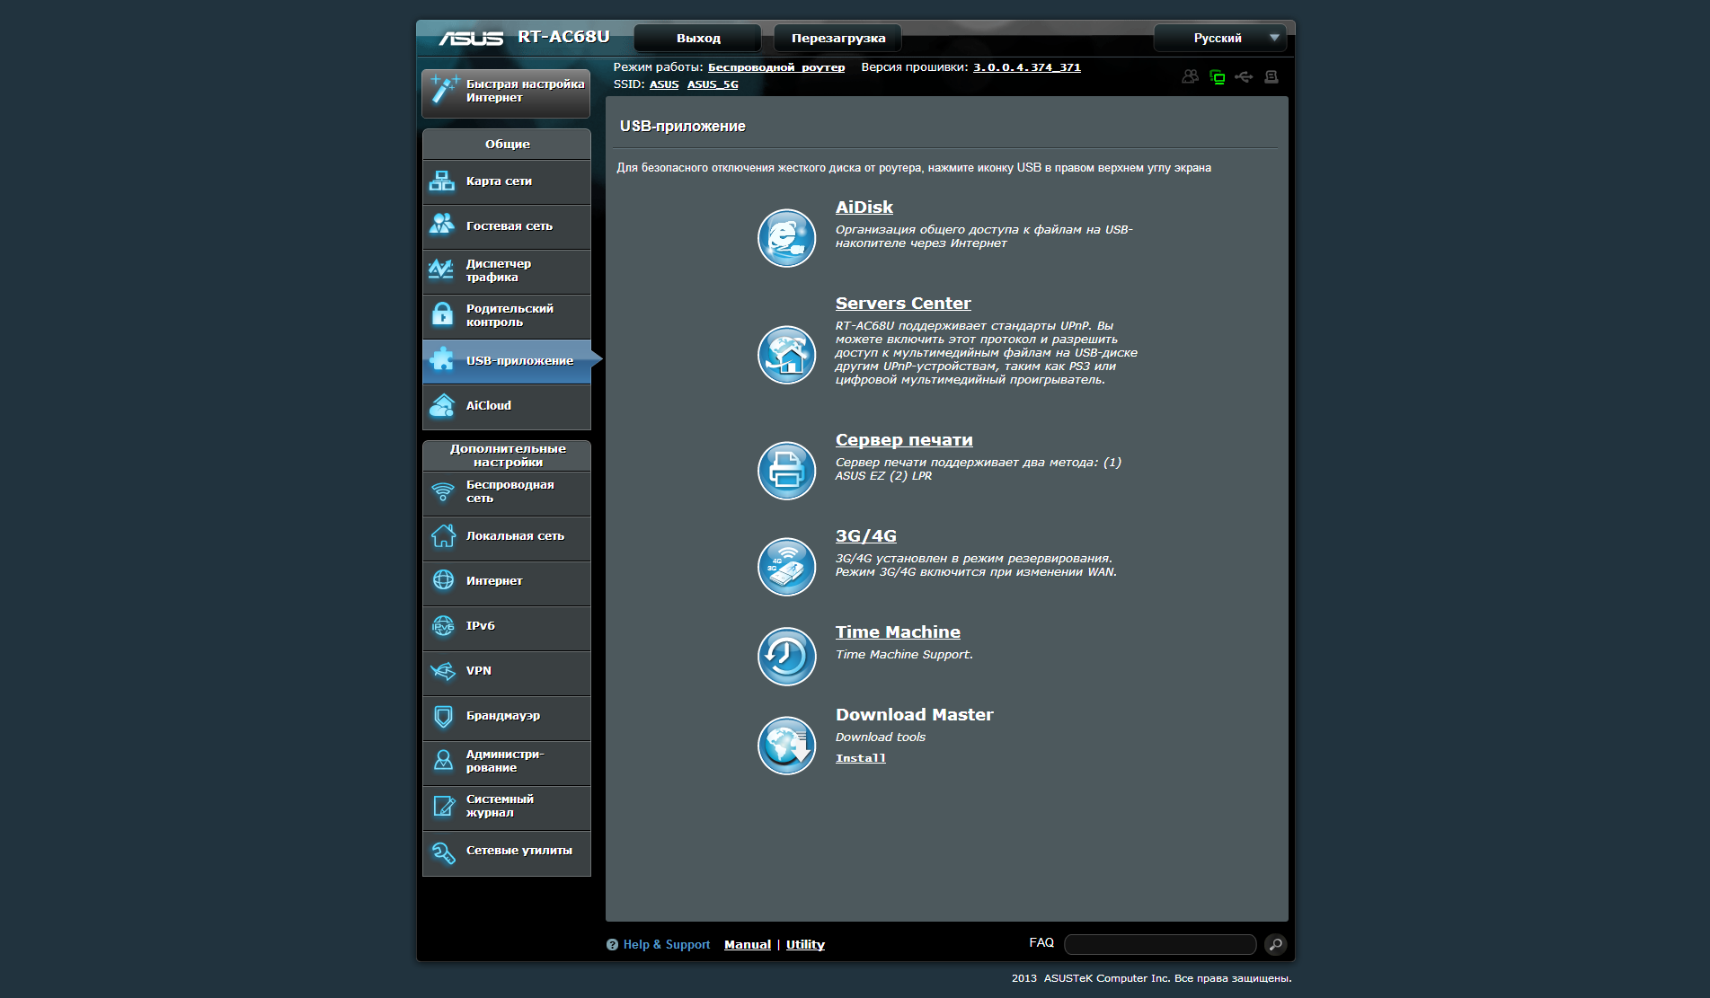1710x998 pixels.
Task: Click the guest network status icon in header
Action: (x=1190, y=77)
